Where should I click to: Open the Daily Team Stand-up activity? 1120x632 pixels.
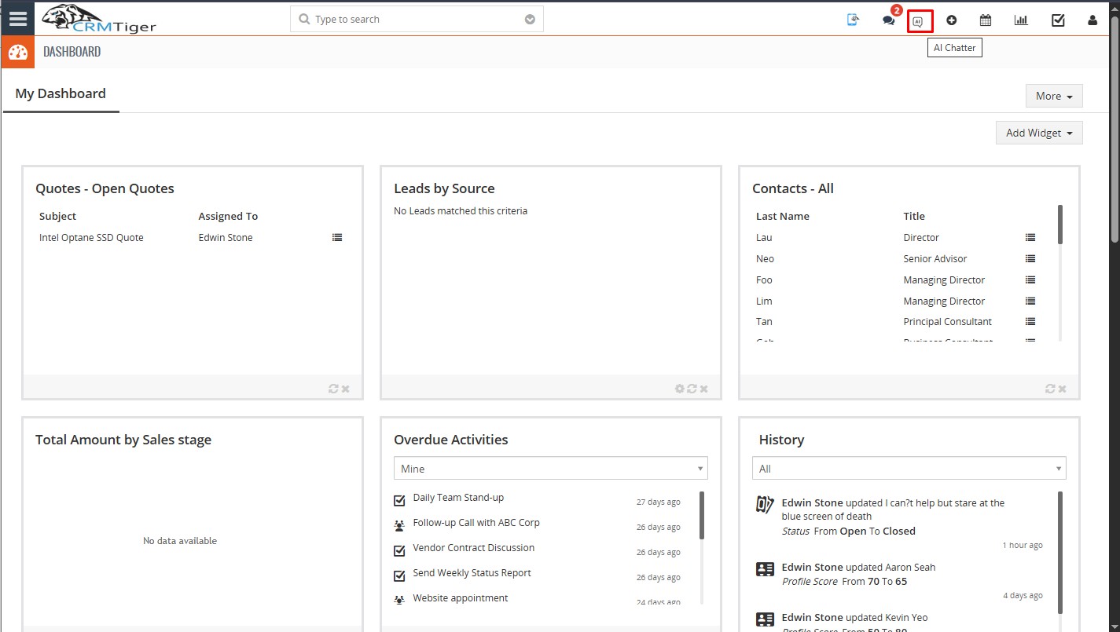pyautogui.click(x=458, y=497)
